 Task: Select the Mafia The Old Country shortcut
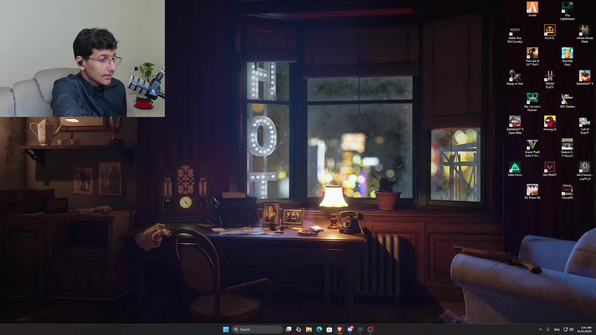[515, 34]
